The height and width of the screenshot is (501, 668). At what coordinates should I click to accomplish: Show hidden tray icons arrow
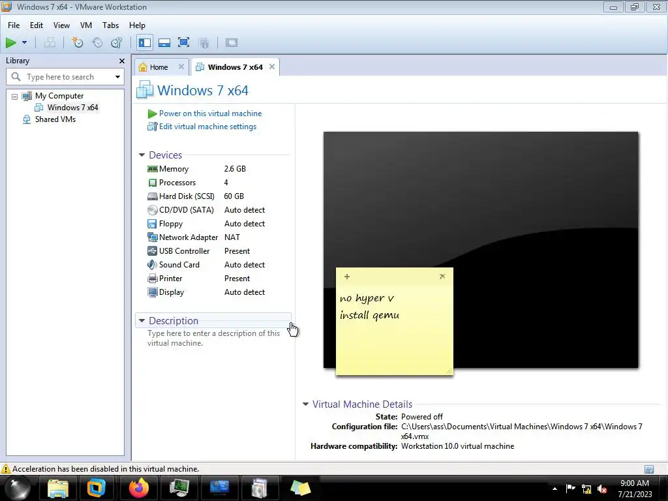coord(554,489)
